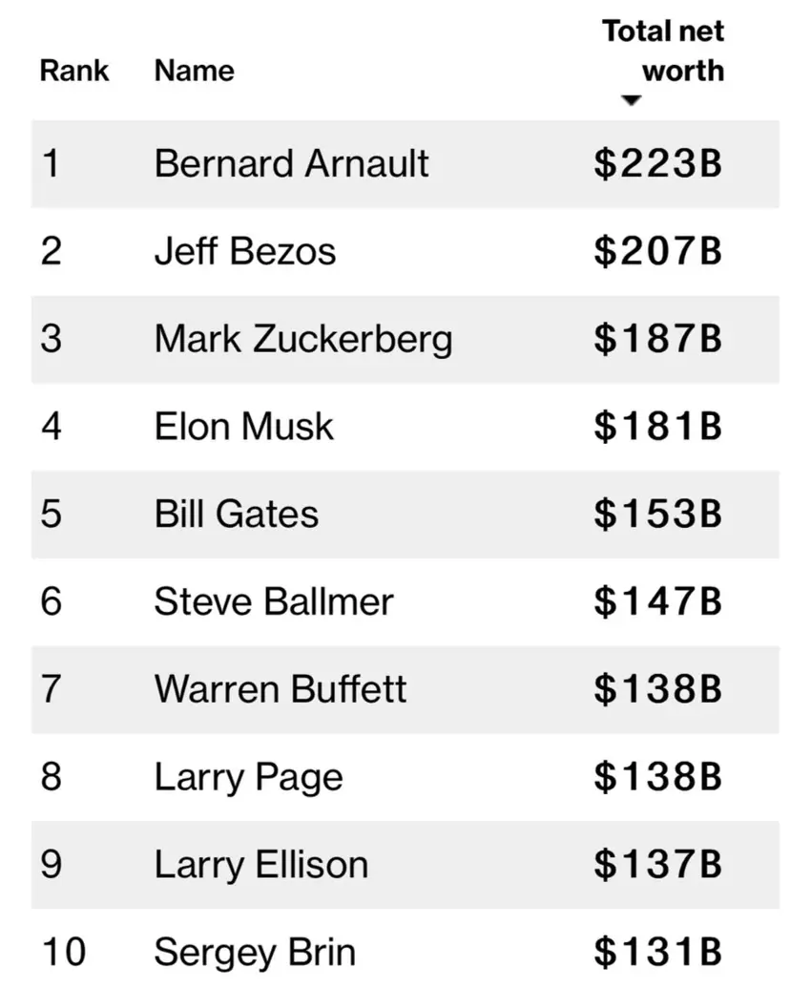
Task: Click the Total net worth header
Action: click(x=663, y=52)
